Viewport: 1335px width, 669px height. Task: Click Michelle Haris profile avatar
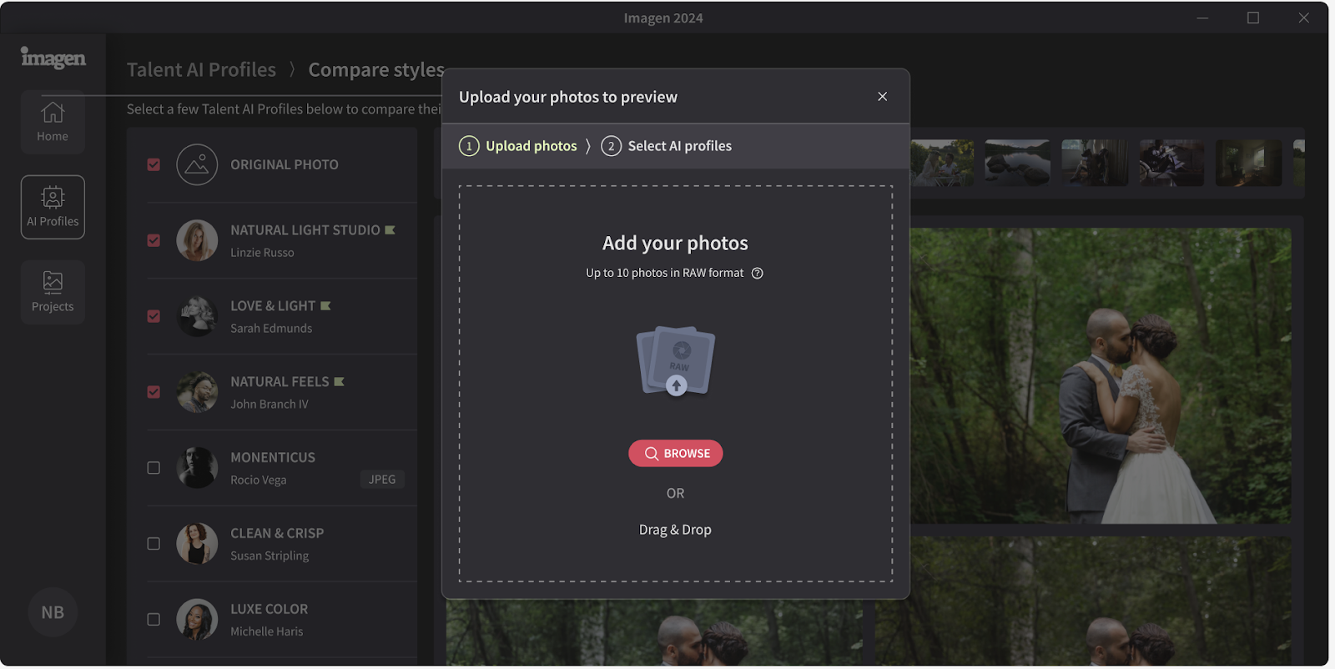tap(197, 620)
